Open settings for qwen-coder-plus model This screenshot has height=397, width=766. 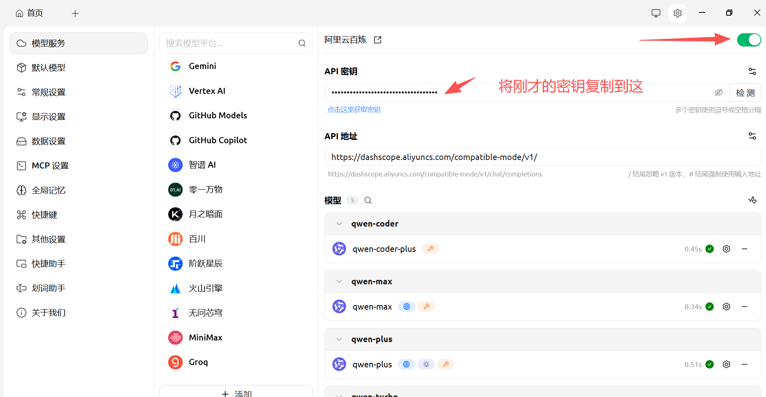click(726, 249)
